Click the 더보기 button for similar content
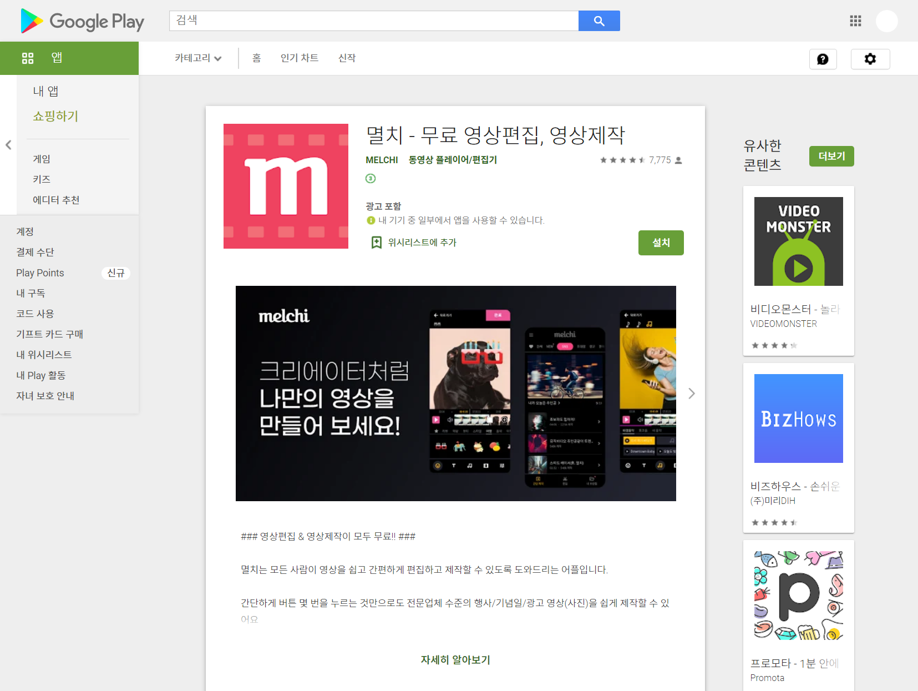The image size is (918, 691). pos(831,156)
